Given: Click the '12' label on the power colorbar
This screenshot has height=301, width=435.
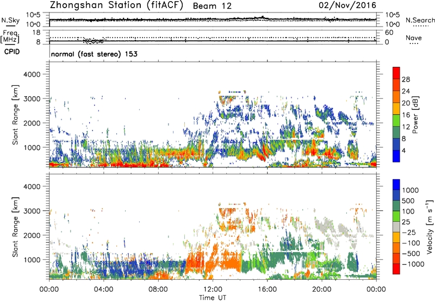Looking at the screenshot, I should pos(406,127).
